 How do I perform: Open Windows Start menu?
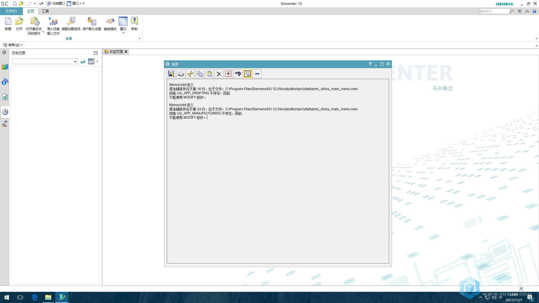point(7,297)
